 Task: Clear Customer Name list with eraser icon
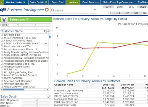click(49, 31)
